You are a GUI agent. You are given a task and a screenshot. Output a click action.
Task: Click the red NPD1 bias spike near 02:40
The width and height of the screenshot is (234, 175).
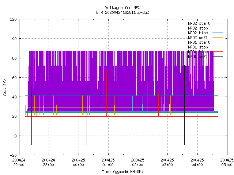158,93
